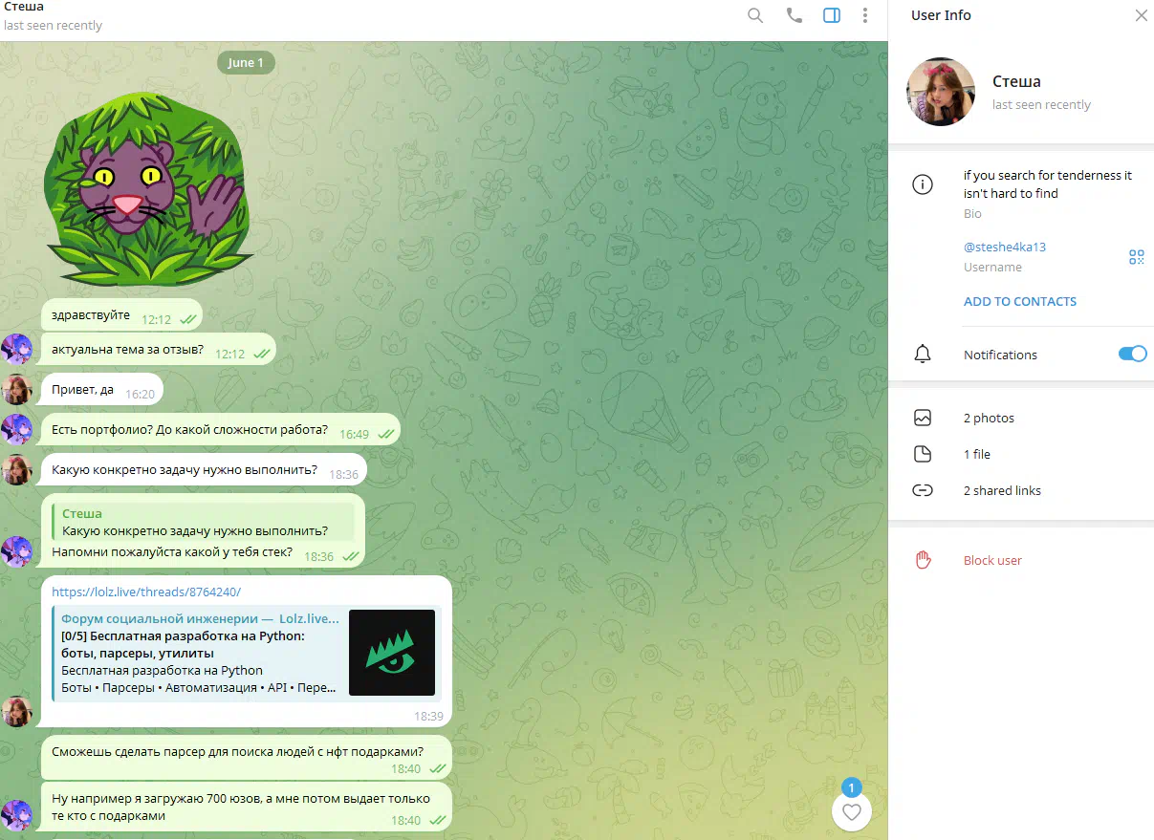Click message "Какую конкретно задачу нужно выполнить?" at 18:36
Viewport: 1154px width, 840px height.
pos(204,470)
